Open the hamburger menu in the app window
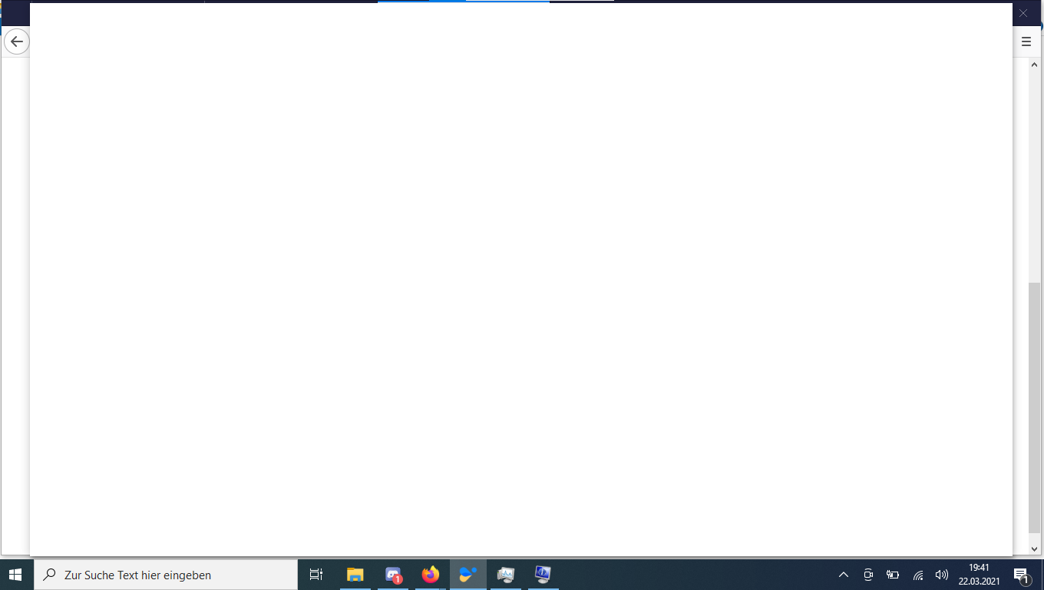Screen dimensions: 1044x590 [x=1026, y=41]
